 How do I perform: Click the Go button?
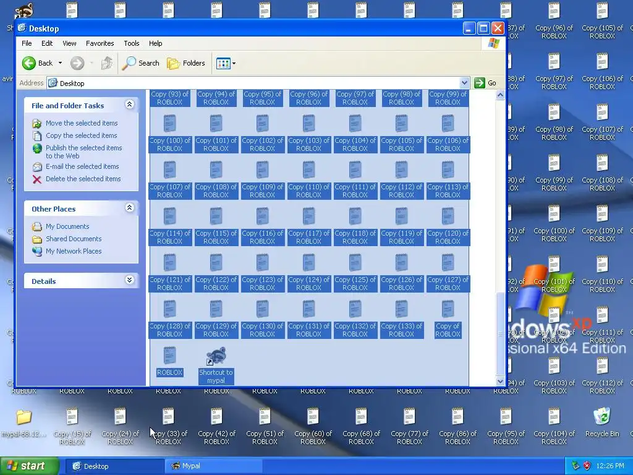(x=486, y=83)
